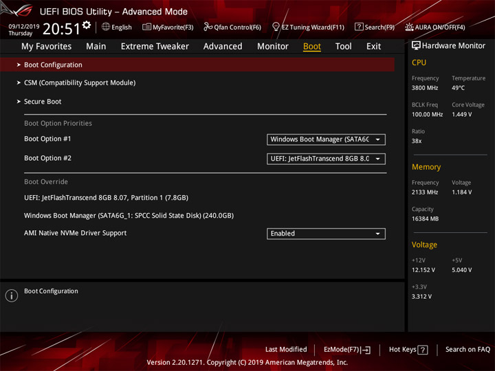The image size is (495, 371).
Task: Click +5V reading 5.040 V
Action: [x=461, y=270]
